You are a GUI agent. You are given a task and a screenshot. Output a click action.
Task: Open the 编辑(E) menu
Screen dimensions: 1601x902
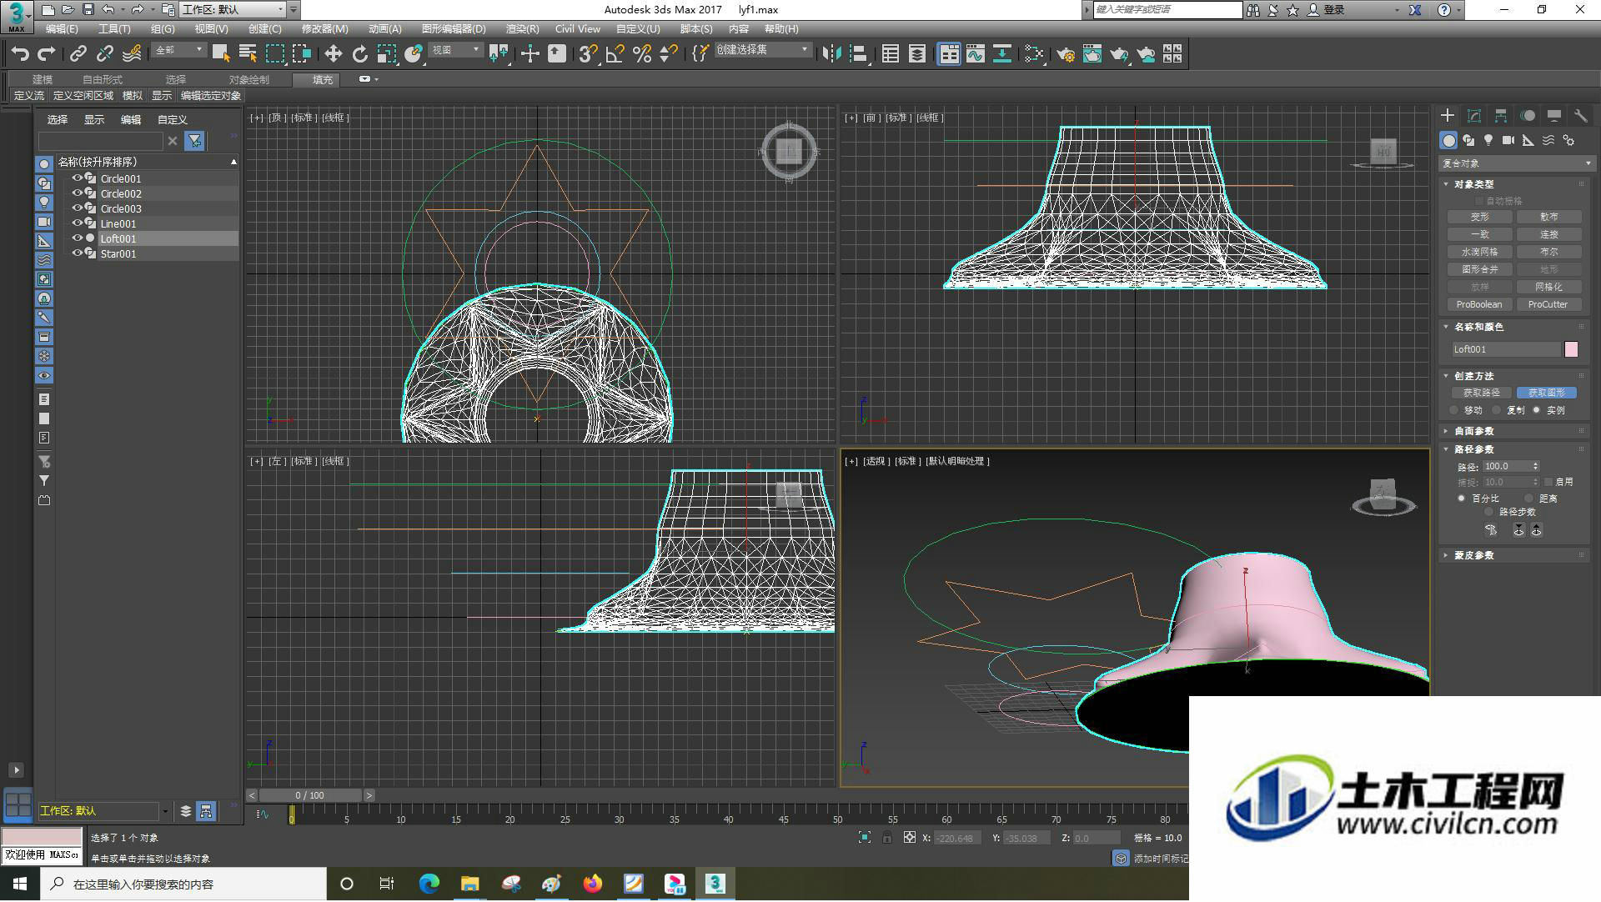click(x=62, y=29)
